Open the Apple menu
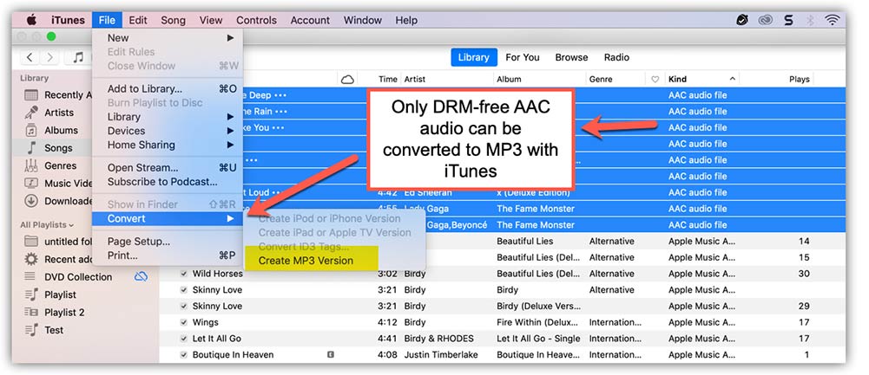Screen dimensions: 869x375 [31, 21]
